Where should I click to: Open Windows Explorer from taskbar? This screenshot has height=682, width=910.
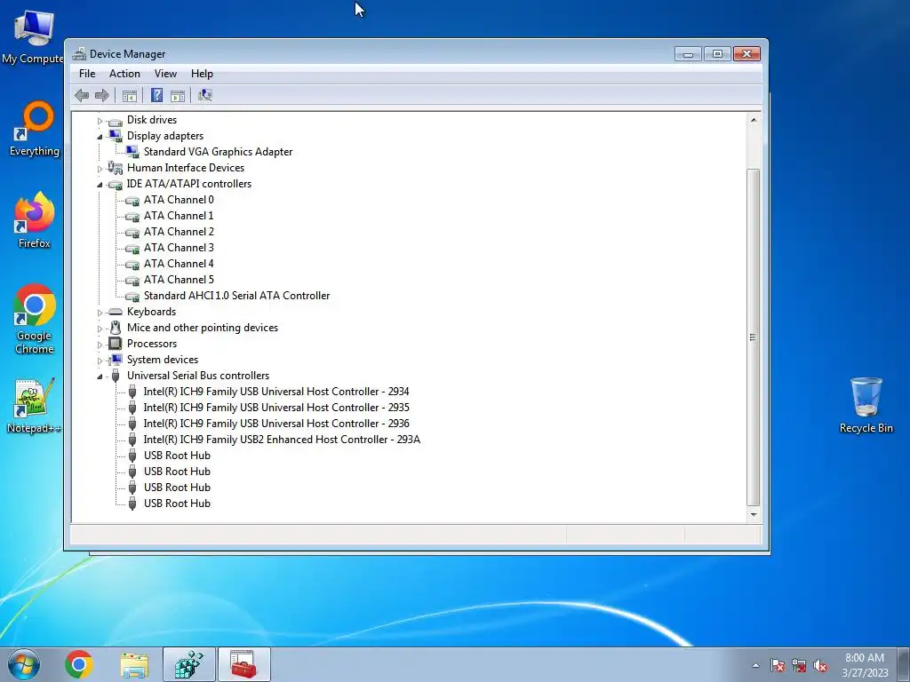tap(134, 664)
